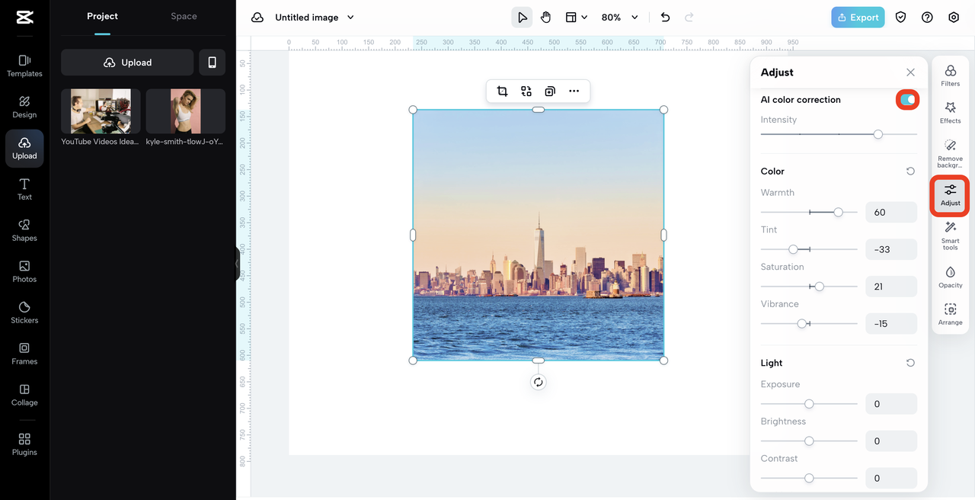Click the Warmth slider handle
975x500 pixels.
(838, 212)
